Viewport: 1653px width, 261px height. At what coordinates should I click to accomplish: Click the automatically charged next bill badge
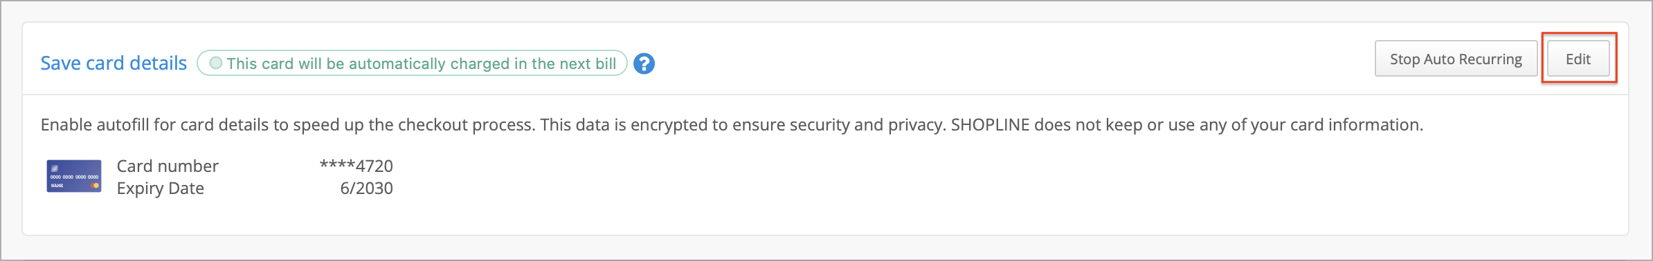(x=412, y=63)
